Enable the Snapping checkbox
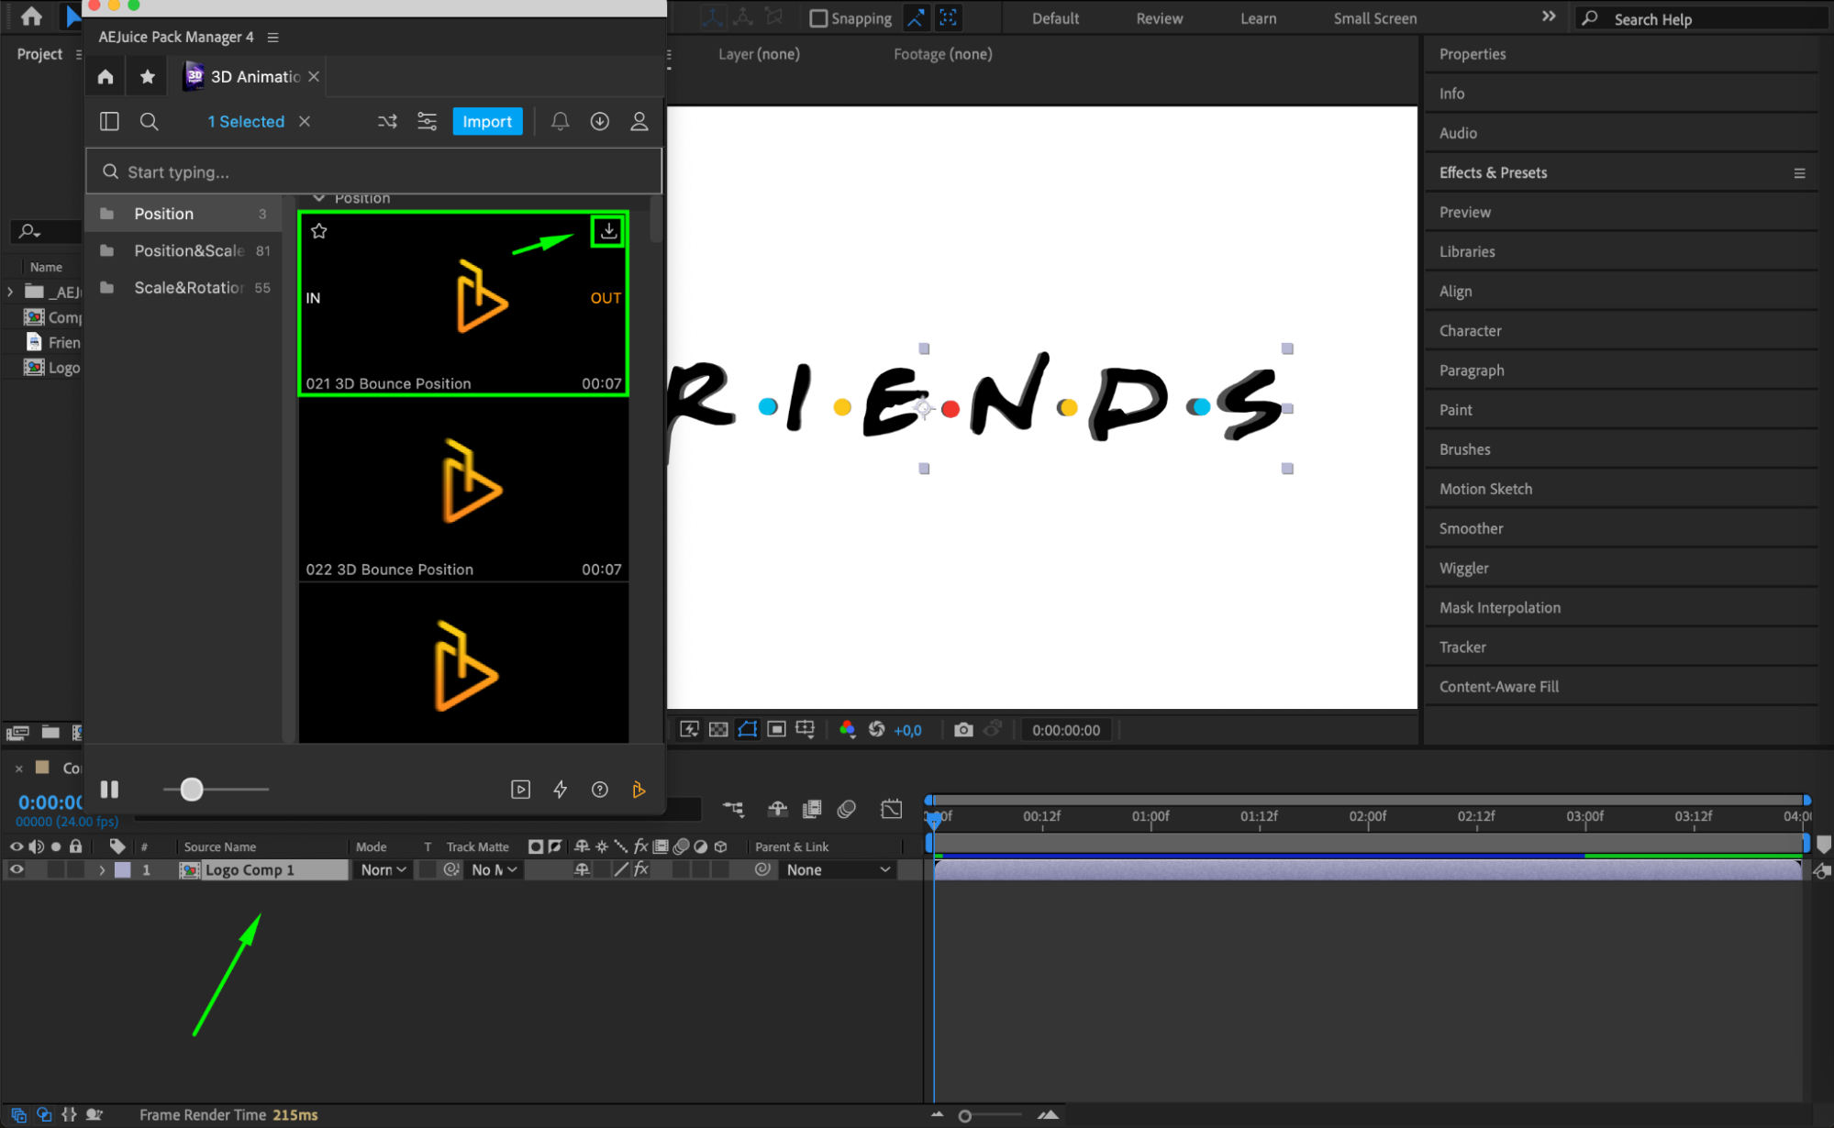The width and height of the screenshot is (1834, 1128). click(x=818, y=18)
